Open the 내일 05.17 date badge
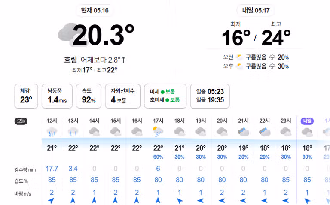Image resolution: width=330 pixels, height=205 pixels. [256, 10]
